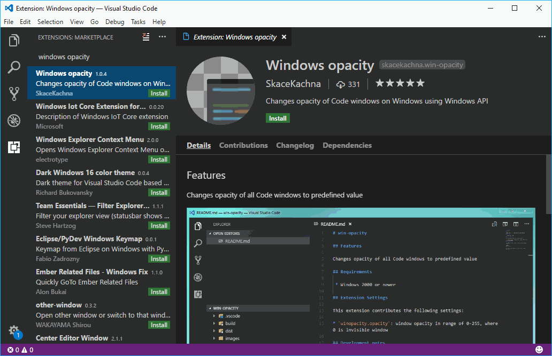The width and height of the screenshot is (552, 356).
Task: Click the Windows opacity extension avatar image
Action: 220,90
